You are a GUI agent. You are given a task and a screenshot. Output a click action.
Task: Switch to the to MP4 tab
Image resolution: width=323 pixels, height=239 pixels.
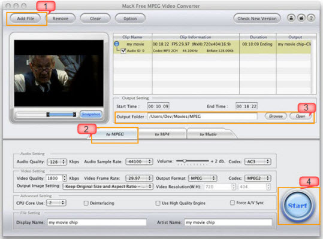pos(162,134)
